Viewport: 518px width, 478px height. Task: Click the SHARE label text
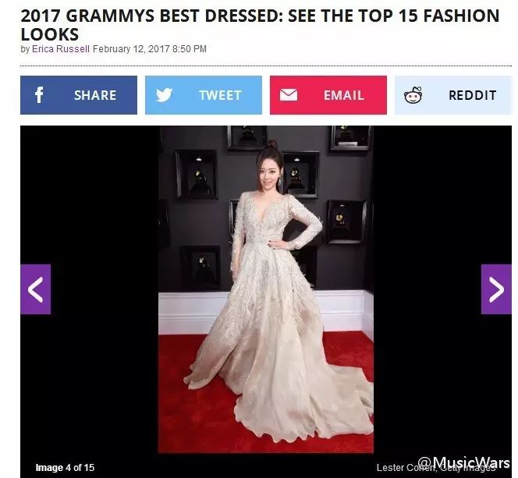coord(95,95)
